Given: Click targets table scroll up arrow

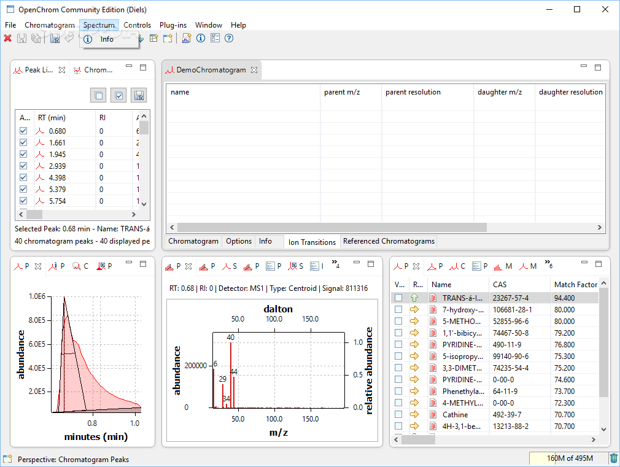Looking at the screenshot, I should pos(604,283).
